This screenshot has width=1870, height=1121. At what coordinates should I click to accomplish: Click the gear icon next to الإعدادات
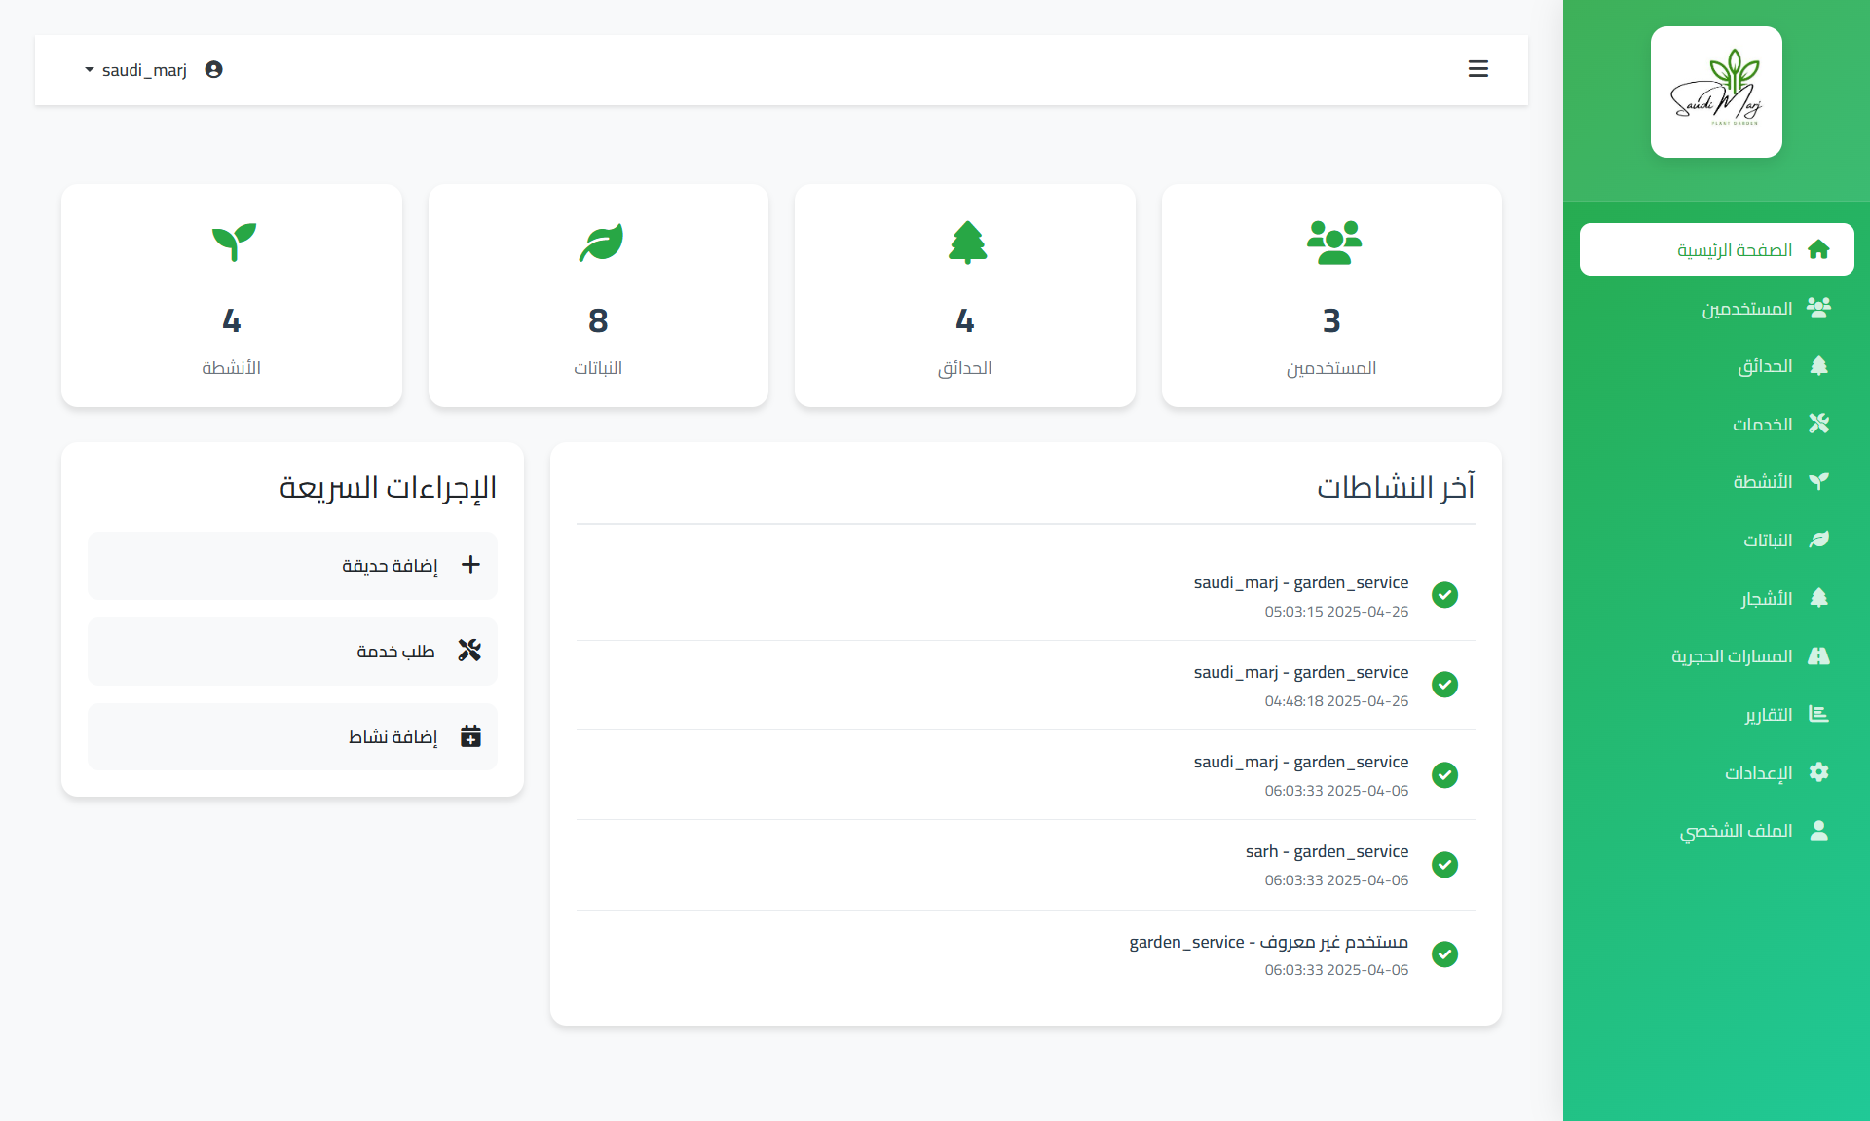click(x=1818, y=771)
